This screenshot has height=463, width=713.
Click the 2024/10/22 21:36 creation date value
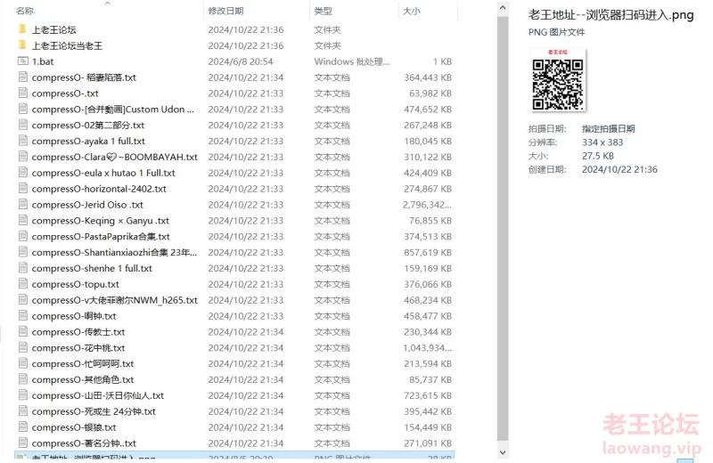pyautogui.click(x=619, y=169)
